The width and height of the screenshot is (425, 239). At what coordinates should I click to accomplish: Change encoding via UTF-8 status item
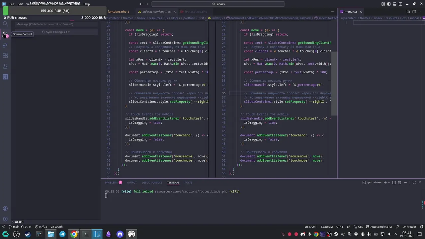pyautogui.click(x=340, y=227)
